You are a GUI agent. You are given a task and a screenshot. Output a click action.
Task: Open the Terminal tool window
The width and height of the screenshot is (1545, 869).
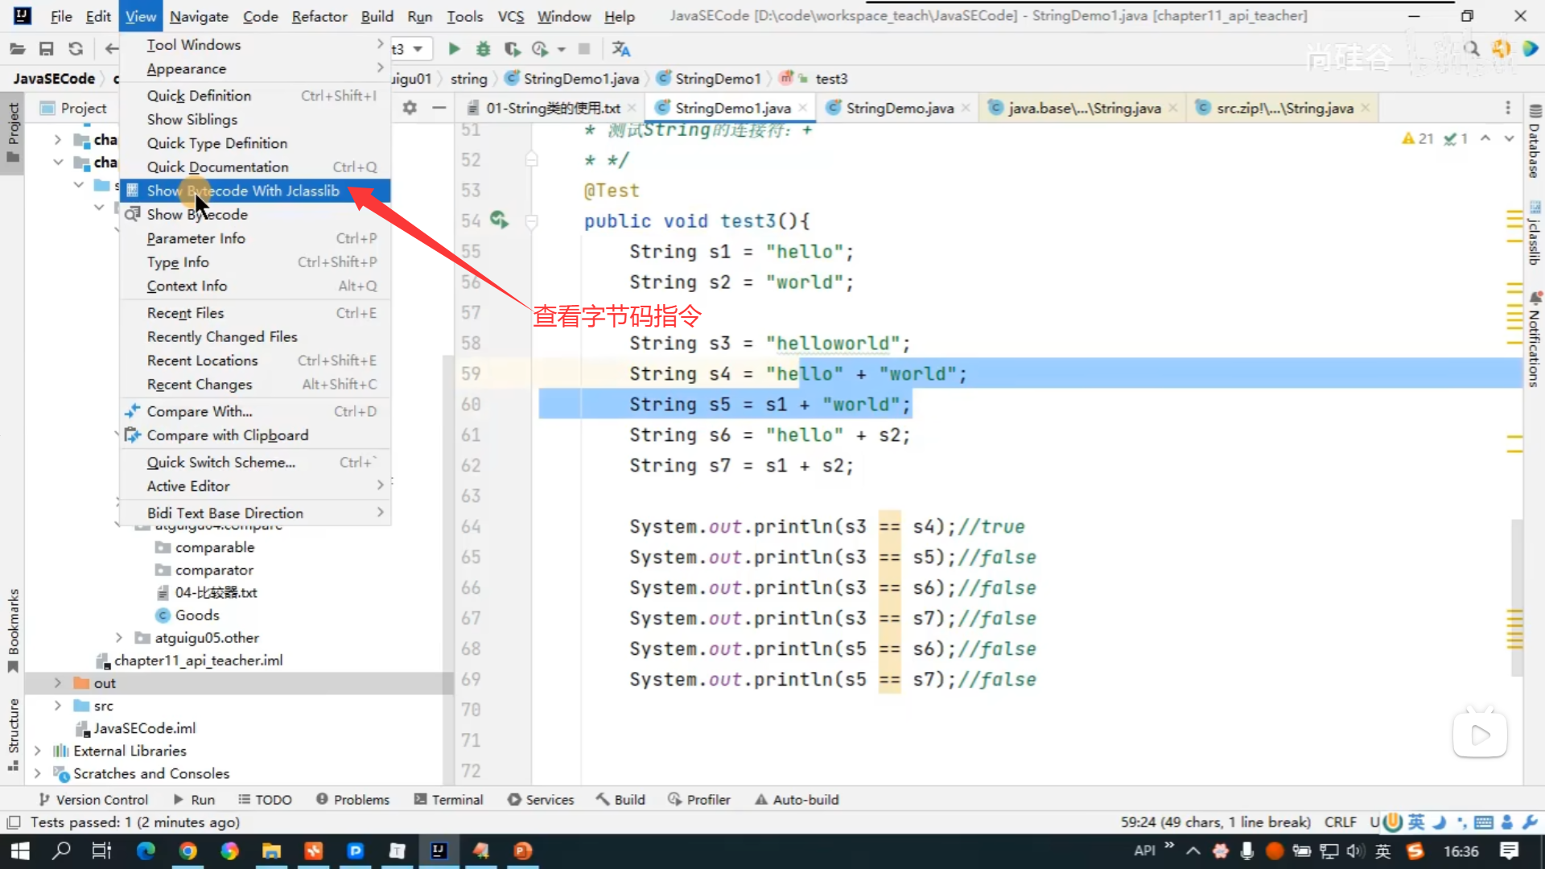[x=448, y=800]
